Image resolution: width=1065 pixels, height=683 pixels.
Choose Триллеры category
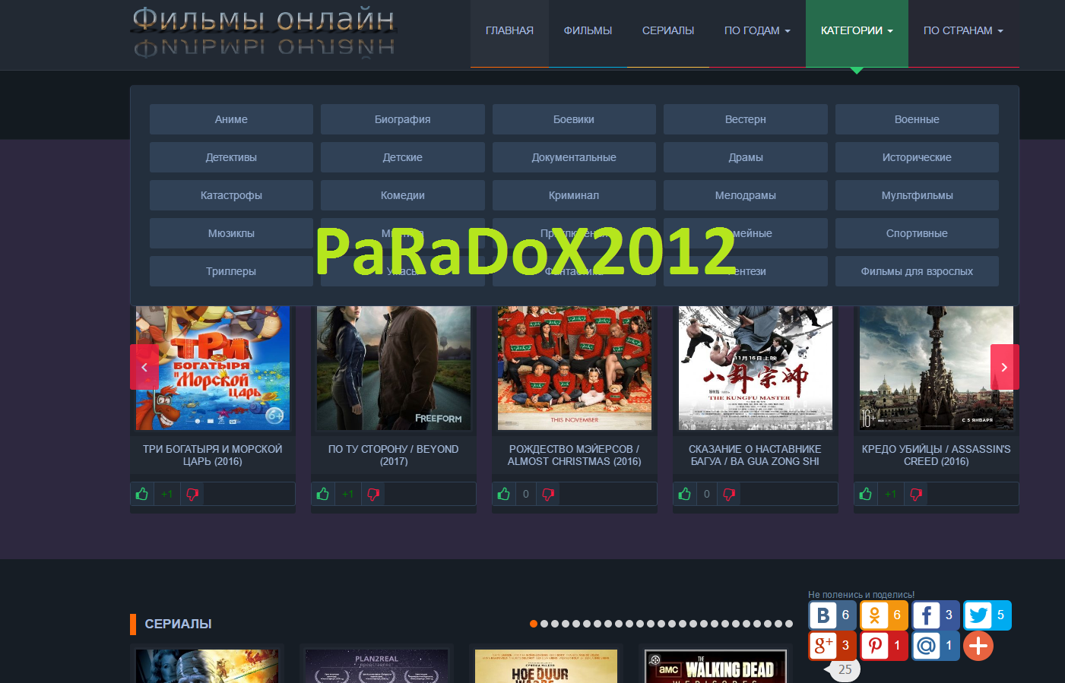click(231, 271)
